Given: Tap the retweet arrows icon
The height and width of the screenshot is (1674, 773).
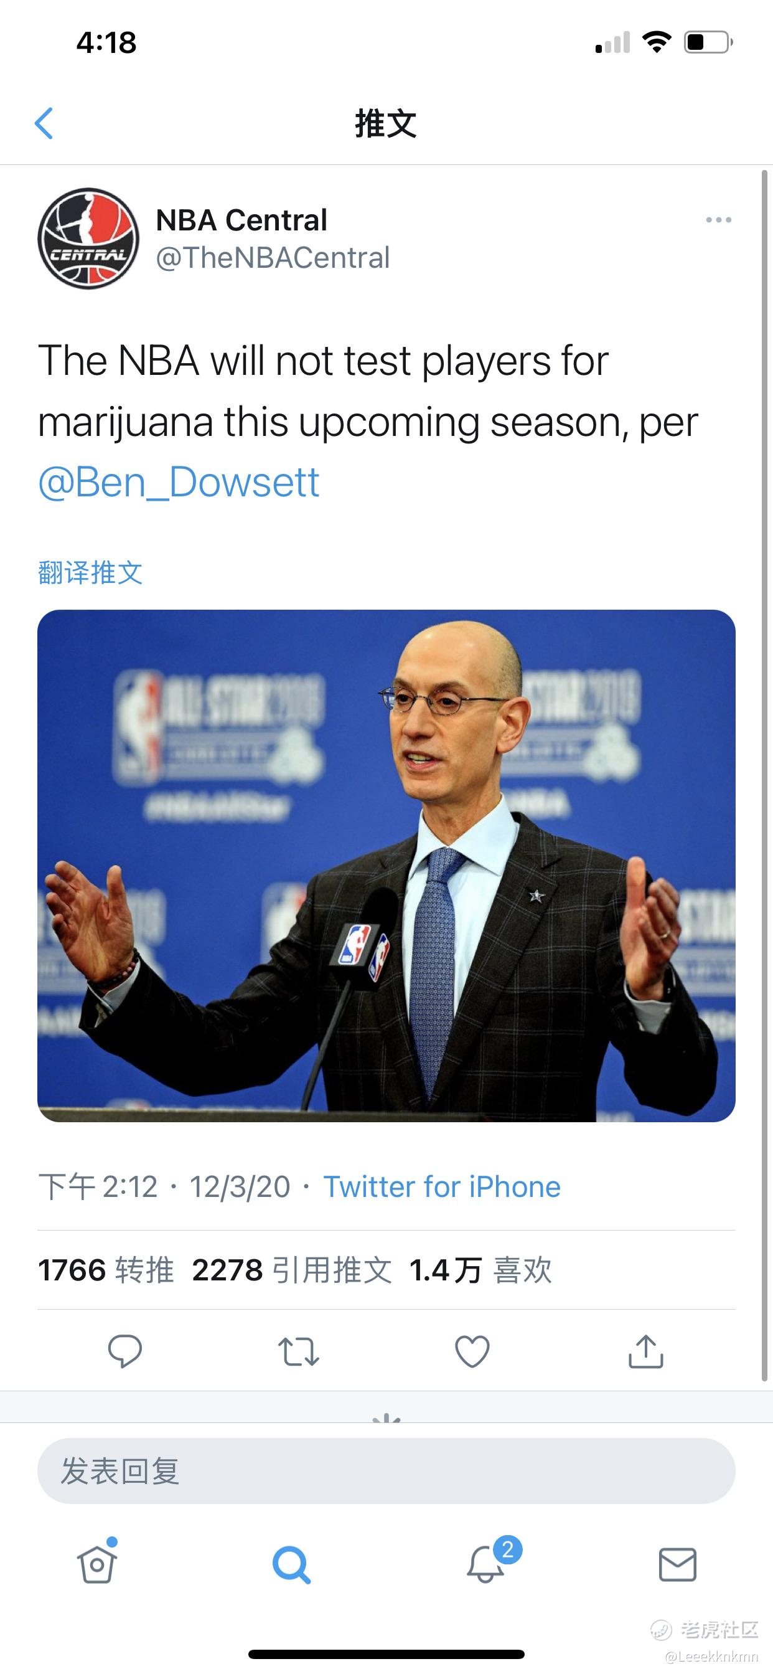Looking at the screenshot, I should 298,1351.
